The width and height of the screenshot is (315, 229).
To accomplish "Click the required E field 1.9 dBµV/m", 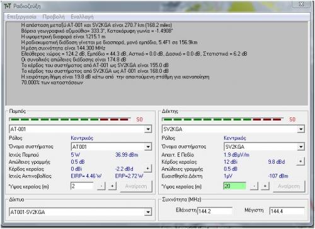I will click(x=236, y=155).
